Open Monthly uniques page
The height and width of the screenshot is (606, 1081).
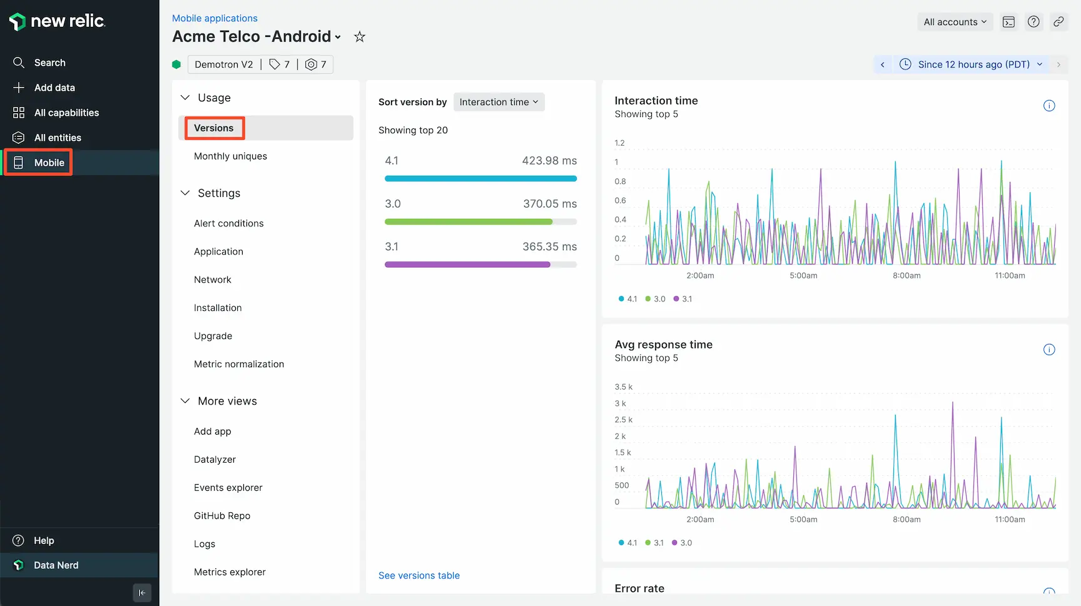[230, 156]
